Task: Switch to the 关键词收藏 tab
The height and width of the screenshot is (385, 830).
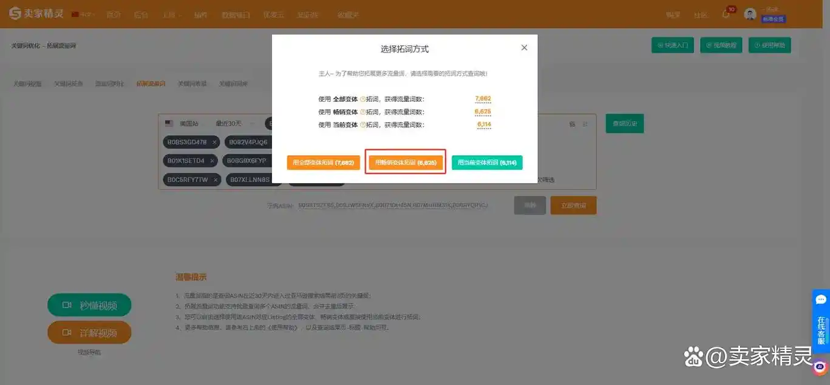Action: (193, 83)
